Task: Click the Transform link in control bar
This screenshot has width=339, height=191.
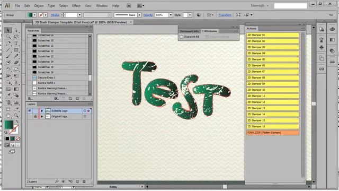Action: click(225, 15)
